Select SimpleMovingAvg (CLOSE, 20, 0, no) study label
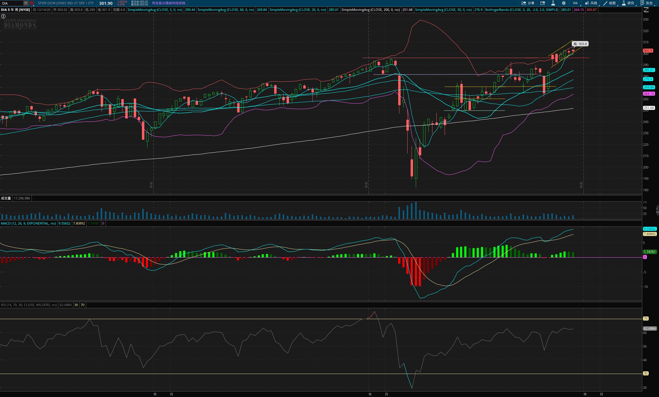Screen dimensions: 659x397 pos(298,10)
